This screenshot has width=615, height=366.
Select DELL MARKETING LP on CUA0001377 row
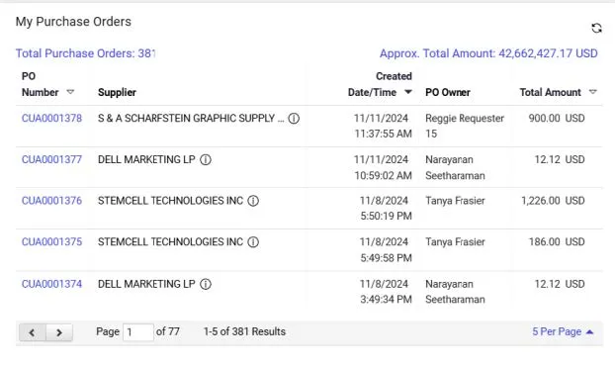pos(146,159)
